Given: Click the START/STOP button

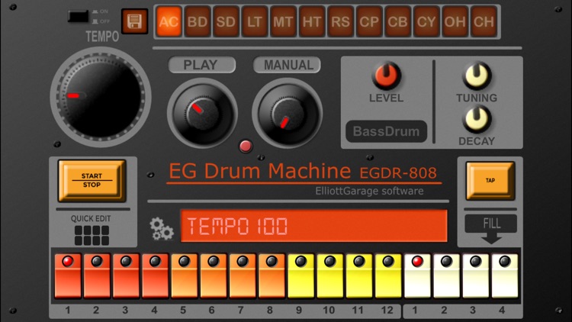Looking at the screenshot, I should click(92, 180).
